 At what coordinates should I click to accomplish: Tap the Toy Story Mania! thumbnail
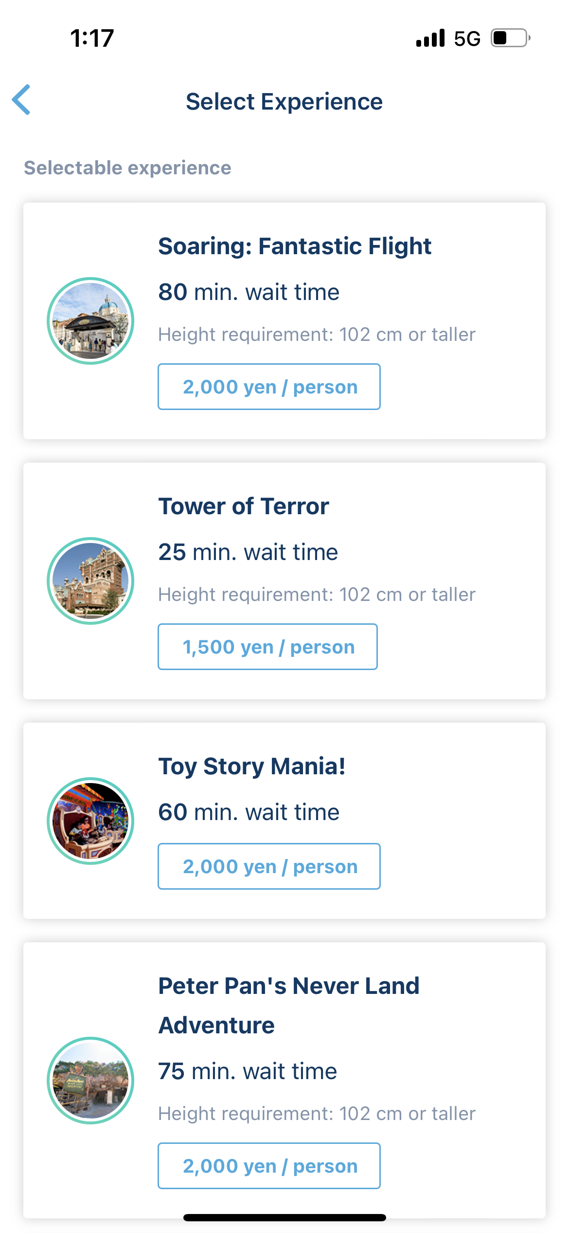90,821
